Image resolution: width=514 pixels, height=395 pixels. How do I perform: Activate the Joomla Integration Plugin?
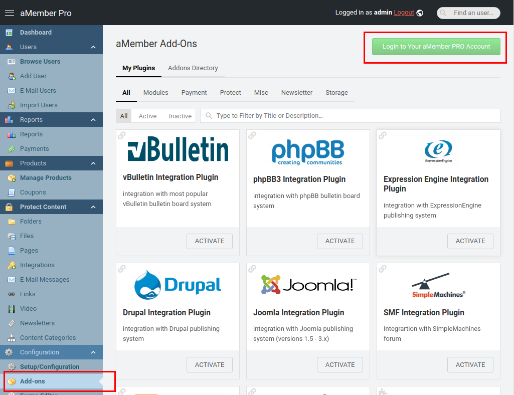339,365
